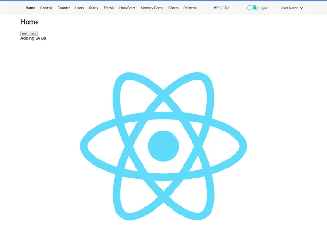
Task: Switch to the Query page
Action: click(94, 8)
